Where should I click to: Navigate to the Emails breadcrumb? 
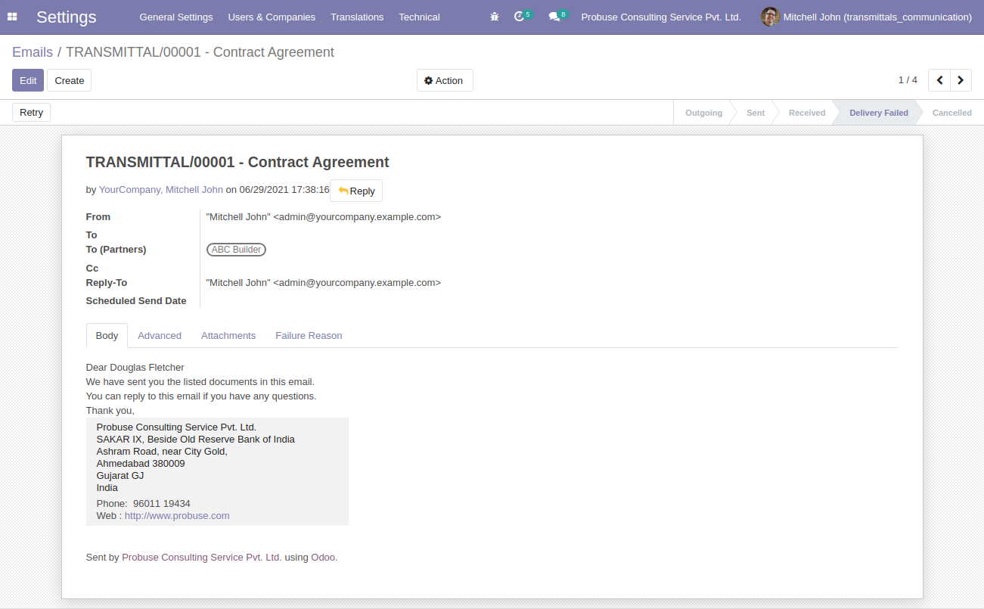33,52
